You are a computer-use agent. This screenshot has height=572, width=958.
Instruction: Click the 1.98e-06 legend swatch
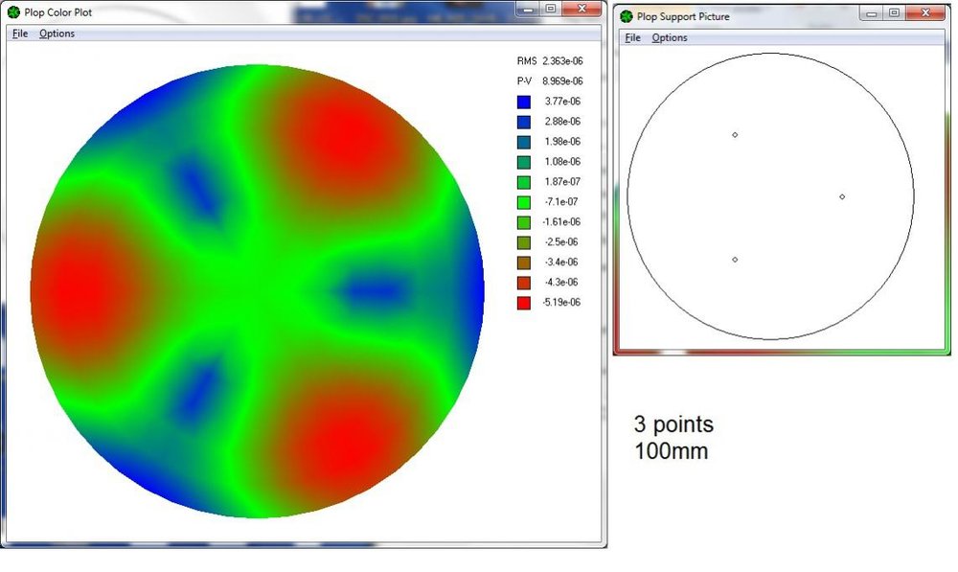524,143
